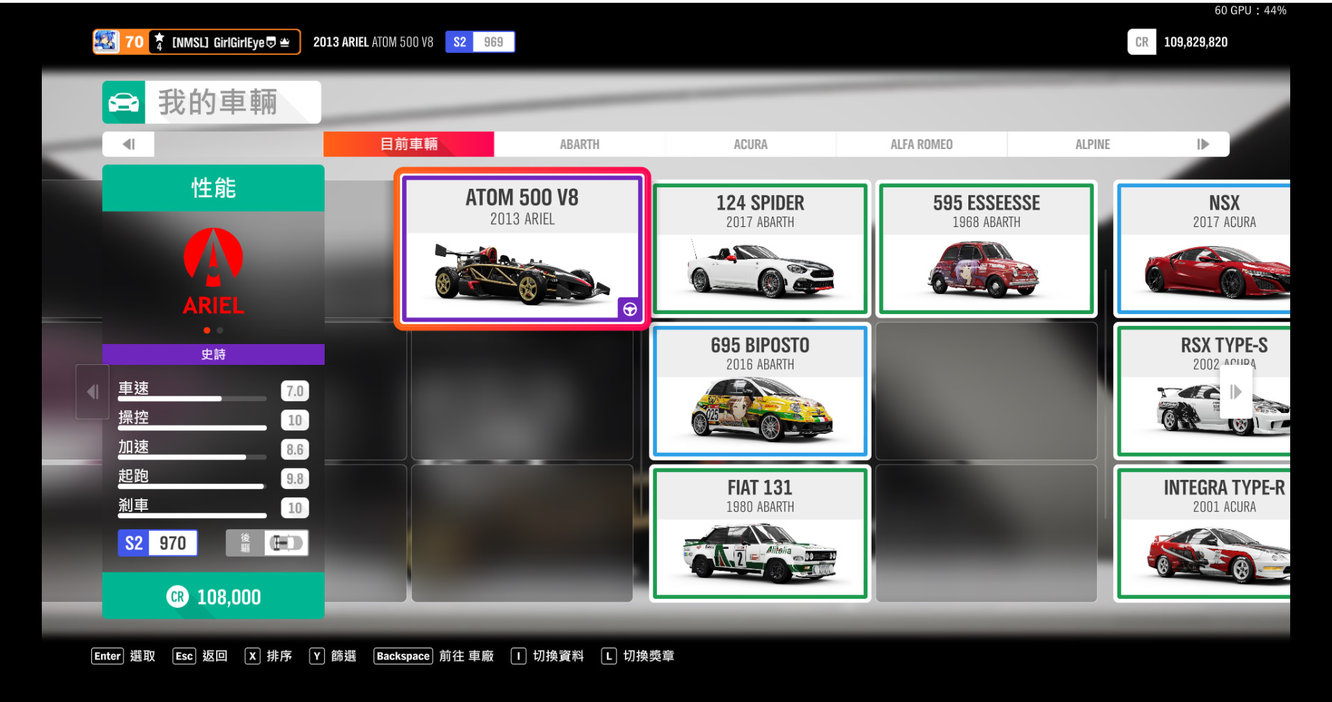
Task: Click the 我的車輛 title text
Action: [218, 102]
